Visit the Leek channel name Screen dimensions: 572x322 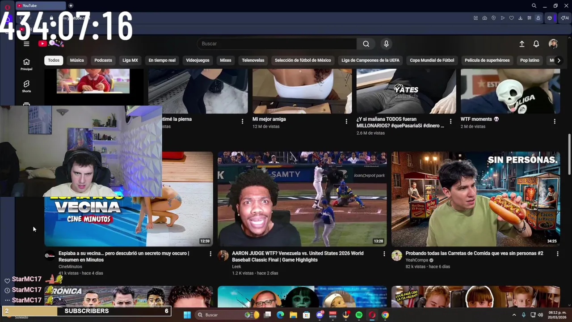coord(236,267)
